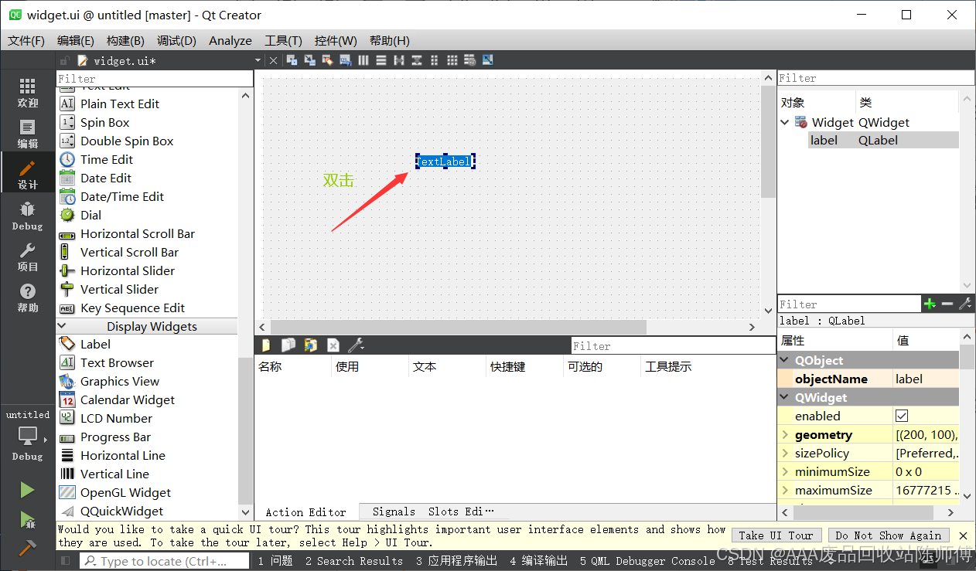Select the TextLabel on the form canvas
The image size is (976, 571).
point(445,161)
